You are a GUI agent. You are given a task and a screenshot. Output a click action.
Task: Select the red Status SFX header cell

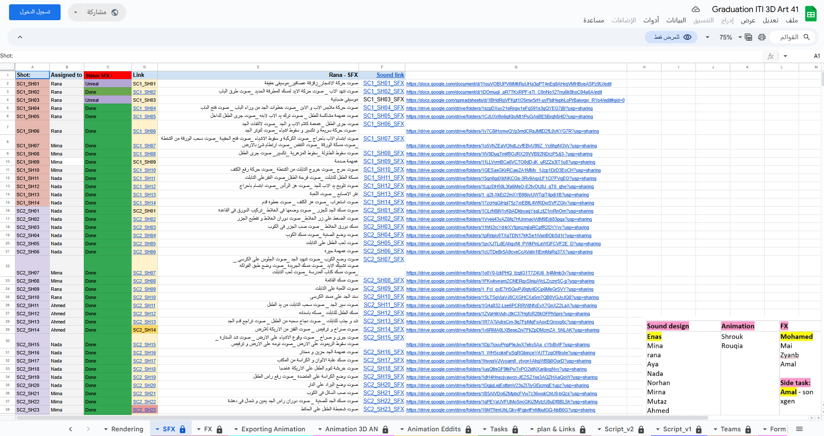tap(107, 75)
